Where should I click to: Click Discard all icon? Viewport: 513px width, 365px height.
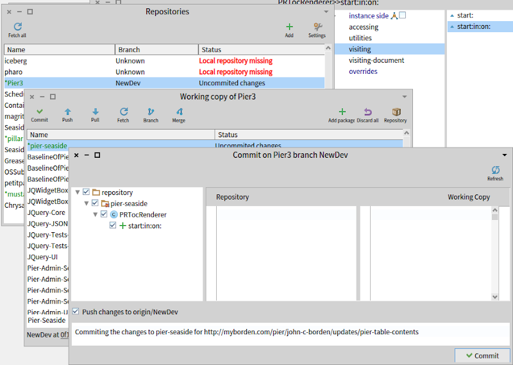tap(367, 112)
